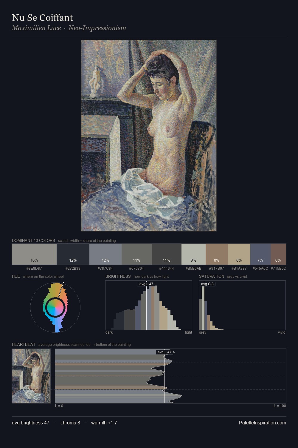This screenshot has height=448, width=298.
Task: Click the Nu Se Coiffant title
Action: click(x=42, y=18)
